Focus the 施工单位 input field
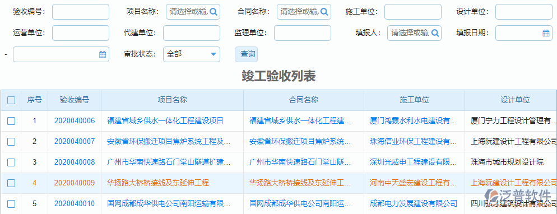This screenshot has width=557, height=214. point(413,12)
